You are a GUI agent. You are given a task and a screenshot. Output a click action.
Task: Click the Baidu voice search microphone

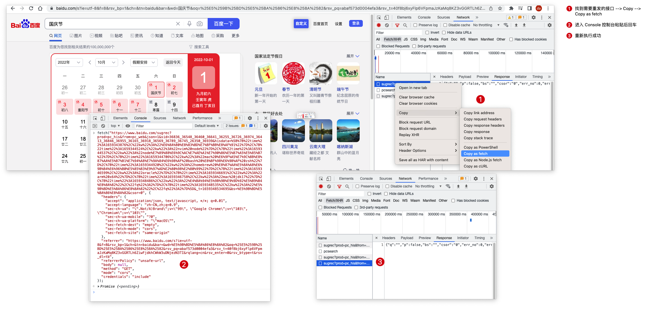pos(189,24)
